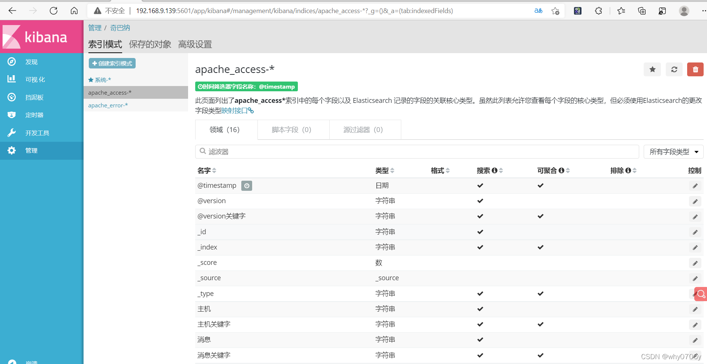Click the browser address bar URL
Screen dimensions: 707x364
click(294, 11)
